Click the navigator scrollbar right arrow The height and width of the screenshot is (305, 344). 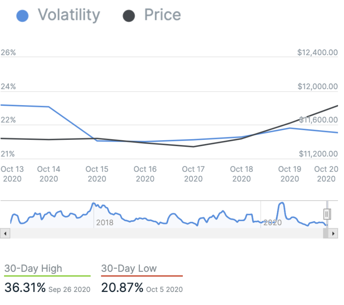(x=334, y=233)
